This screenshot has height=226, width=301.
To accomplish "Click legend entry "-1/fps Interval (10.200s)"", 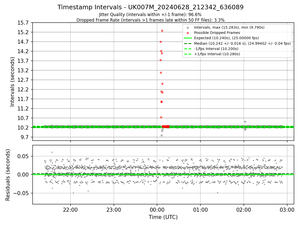I will coord(216,49).
